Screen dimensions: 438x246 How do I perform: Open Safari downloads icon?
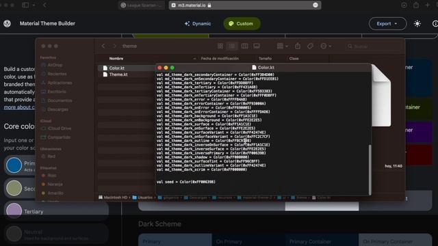point(404,5)
